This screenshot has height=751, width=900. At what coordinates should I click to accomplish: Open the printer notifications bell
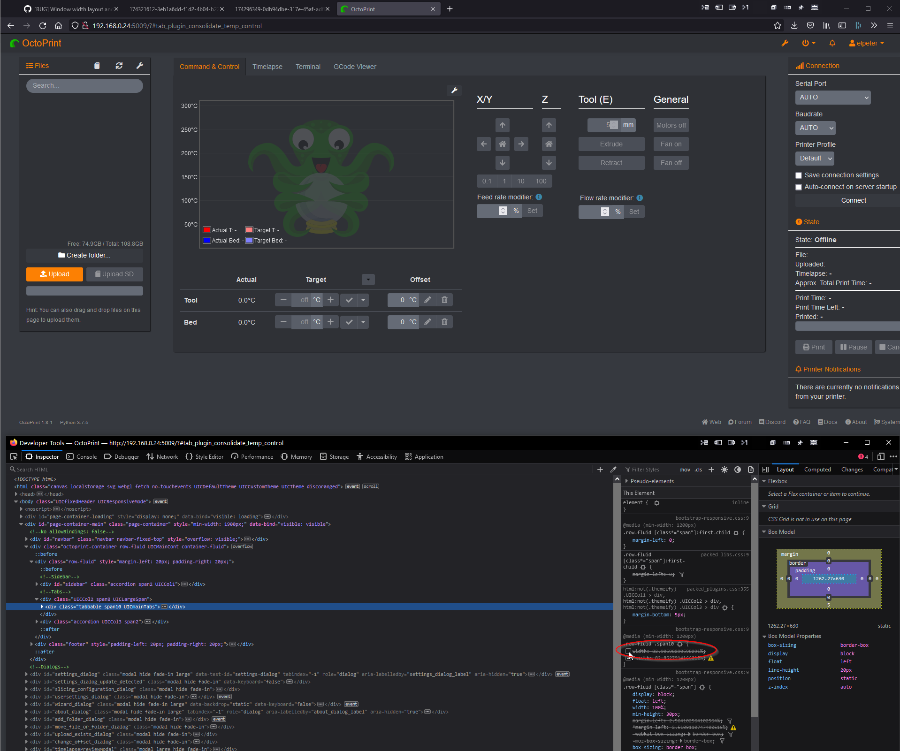click(832, 43)
